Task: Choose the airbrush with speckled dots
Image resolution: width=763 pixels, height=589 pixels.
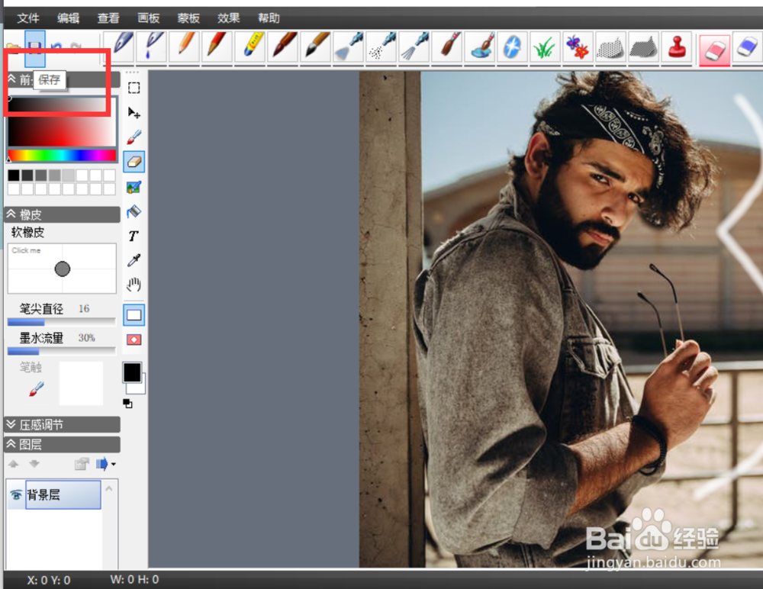Action: (381, 47)
